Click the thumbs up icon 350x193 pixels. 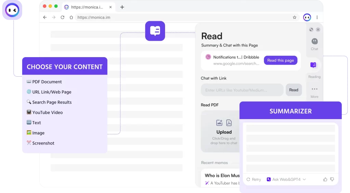pyautogui.click(x=325, y=179)
